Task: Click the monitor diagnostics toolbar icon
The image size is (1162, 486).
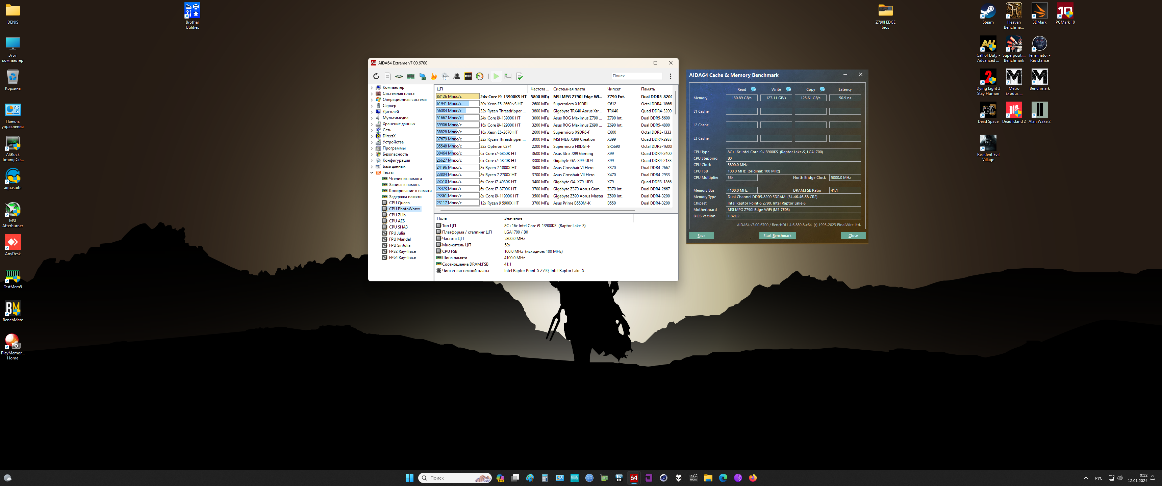Action: pos(422,76)
